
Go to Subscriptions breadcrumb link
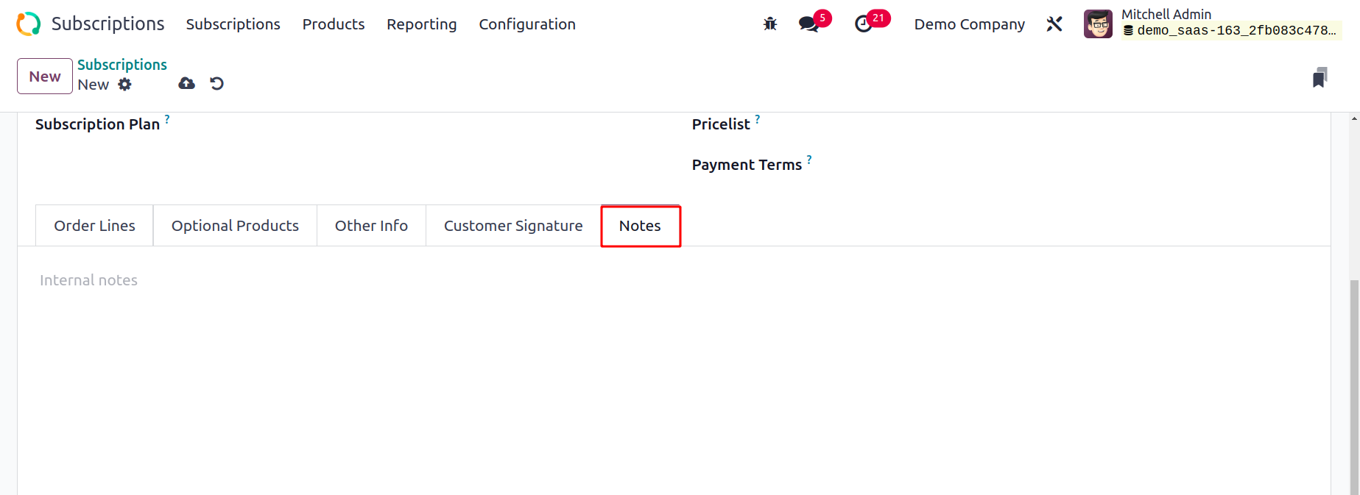(x=122, y=65)
